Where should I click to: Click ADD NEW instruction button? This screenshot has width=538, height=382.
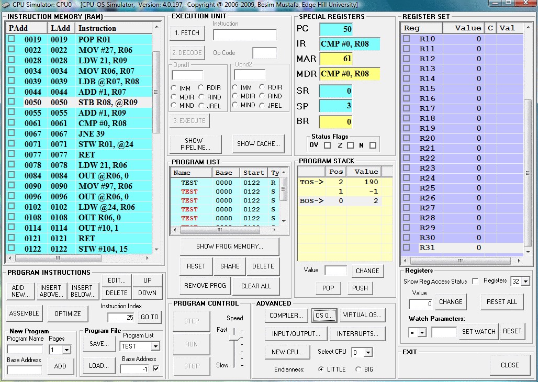click(x=20, y=291)
